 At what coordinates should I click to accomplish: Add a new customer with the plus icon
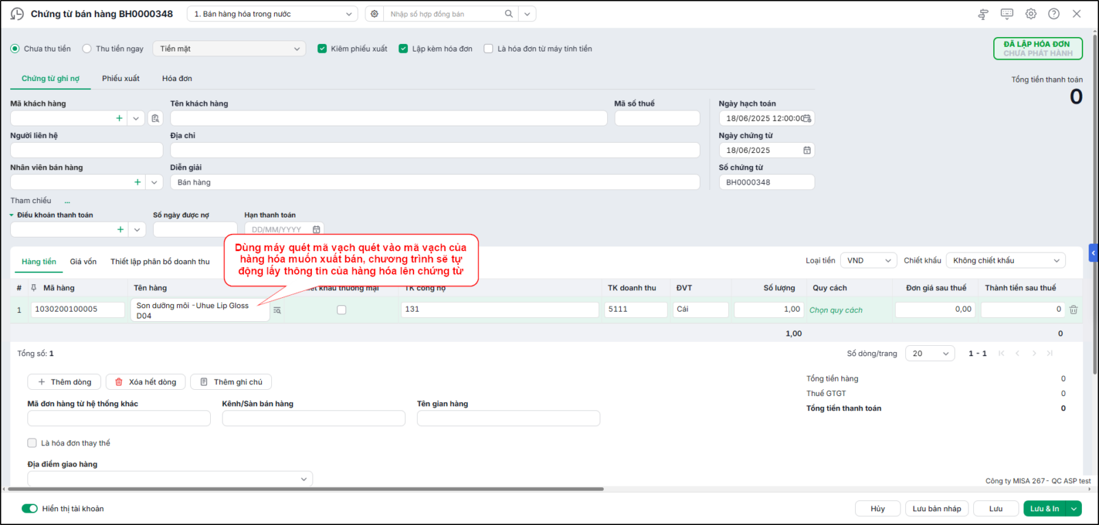coord(120,118)
